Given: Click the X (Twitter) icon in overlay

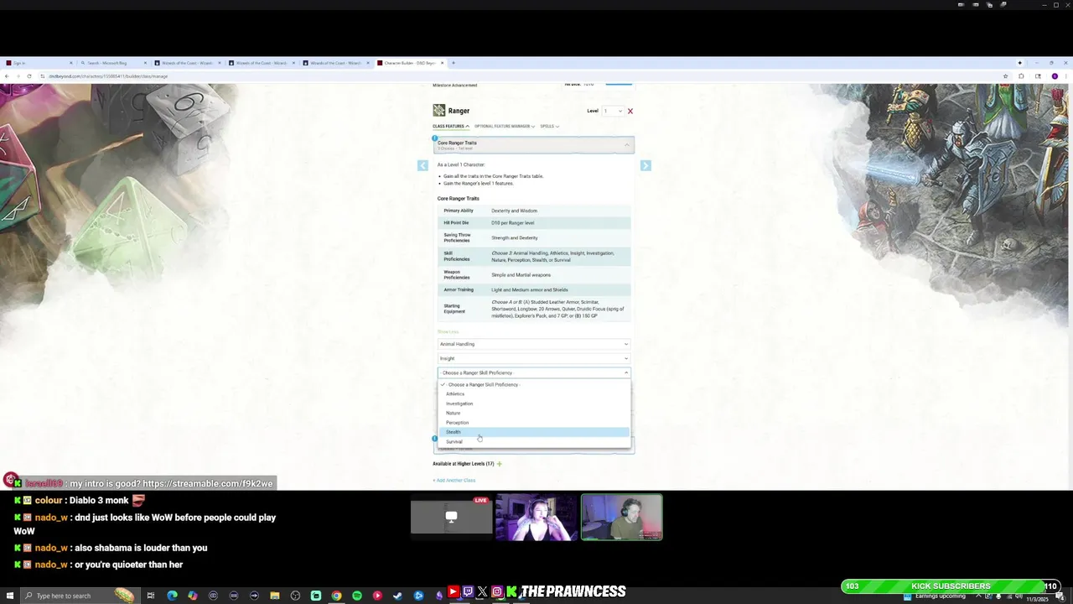Looking at the screenshot, I should click(482, 592).
